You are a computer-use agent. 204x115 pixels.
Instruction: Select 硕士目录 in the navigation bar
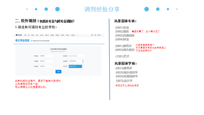click(42, 35)
